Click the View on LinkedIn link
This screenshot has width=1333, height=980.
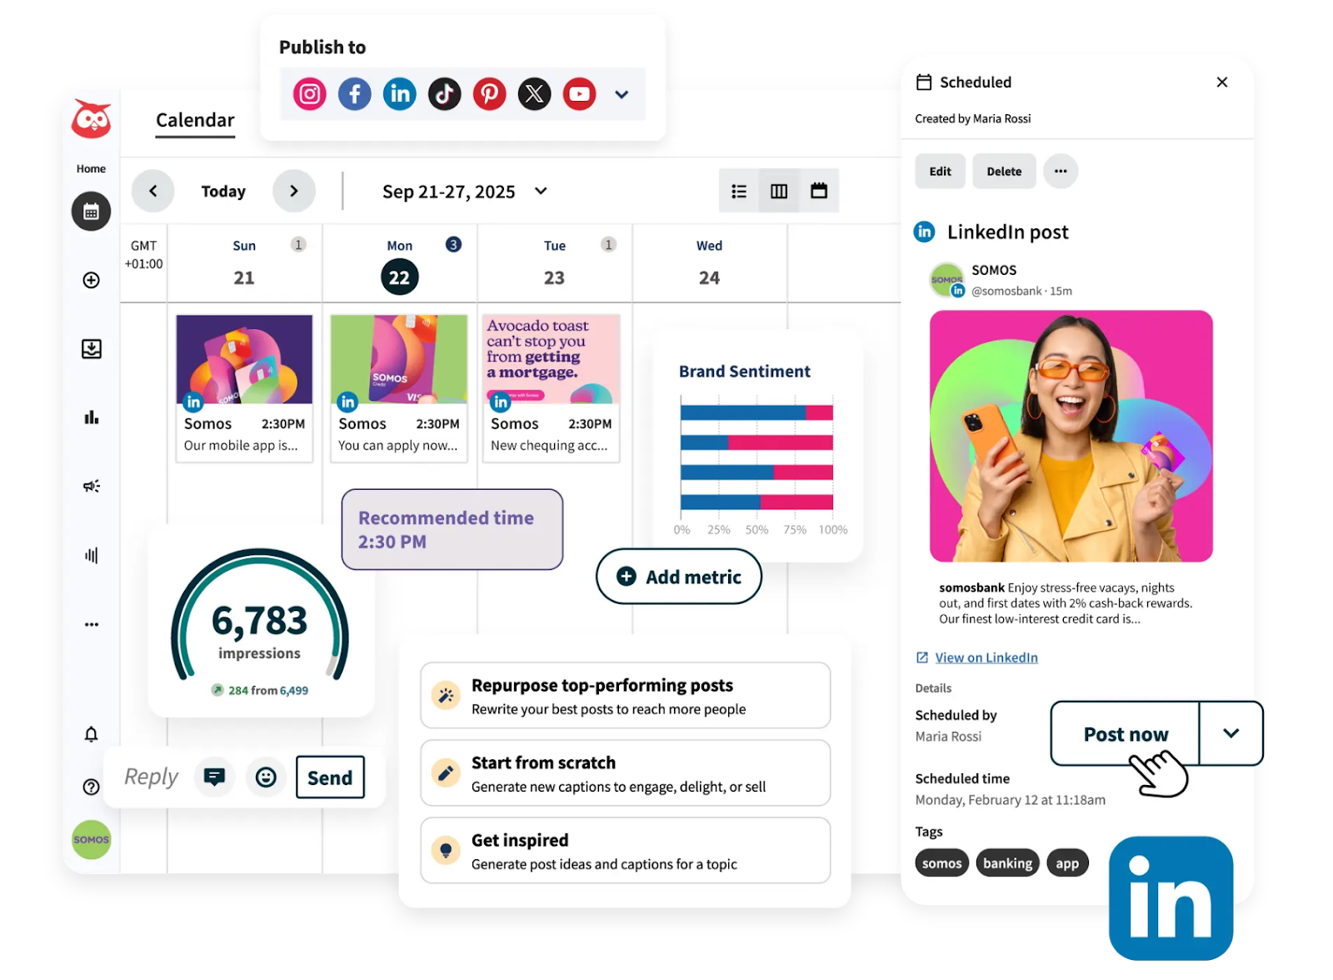pyautogui.click(x=986, y=657)
